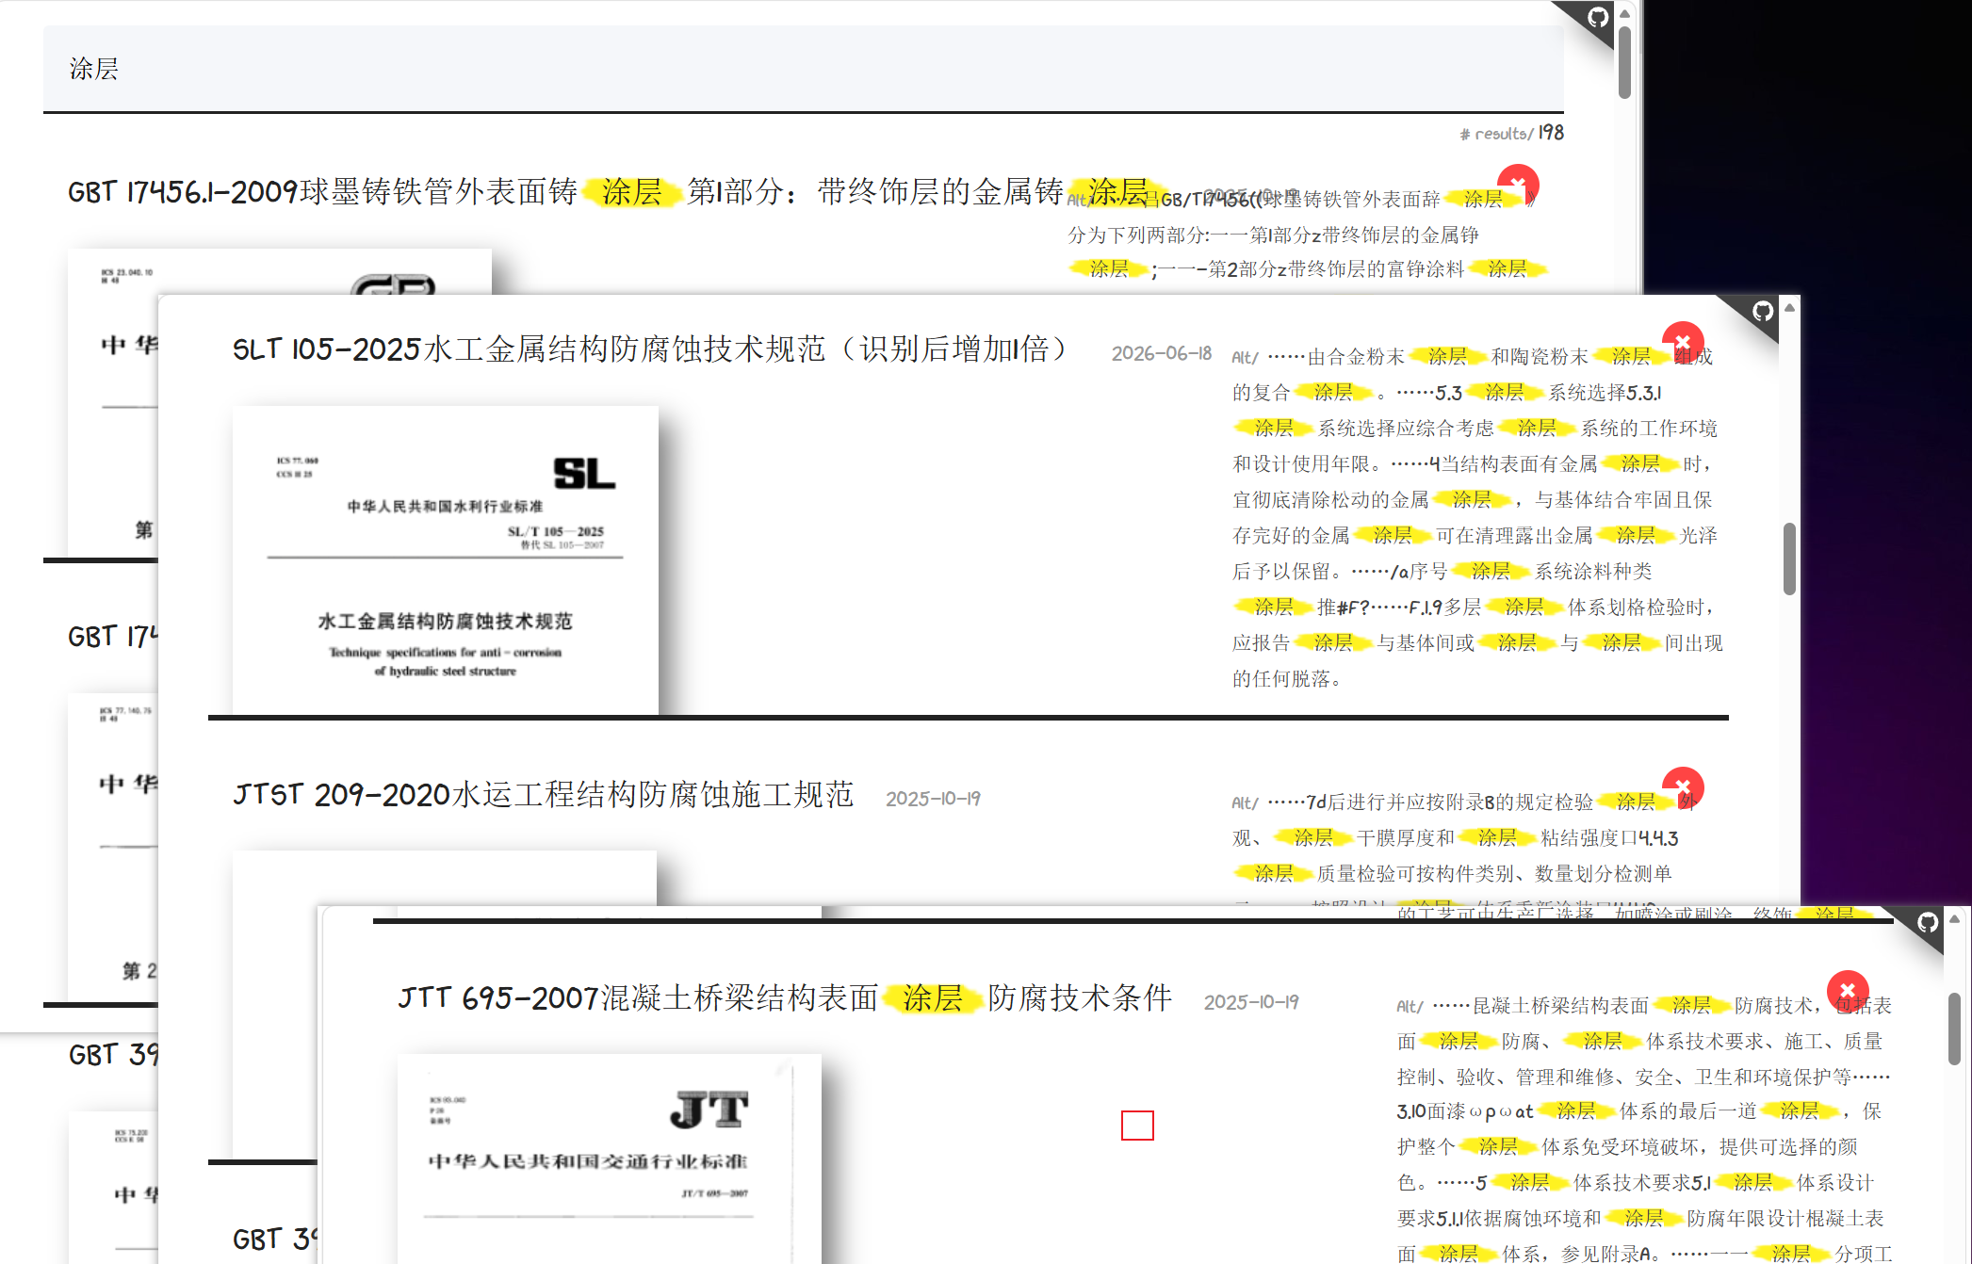Click the 涂层 search input field
The height and width of the screenshot is (1264, 1972).
pyautogui.click(x=803, y=69)
